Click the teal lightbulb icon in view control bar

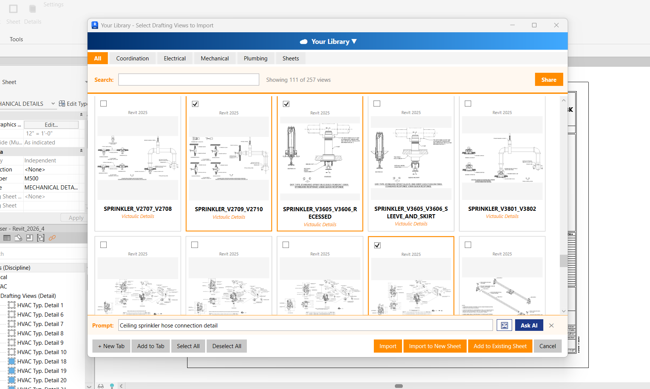112,386
